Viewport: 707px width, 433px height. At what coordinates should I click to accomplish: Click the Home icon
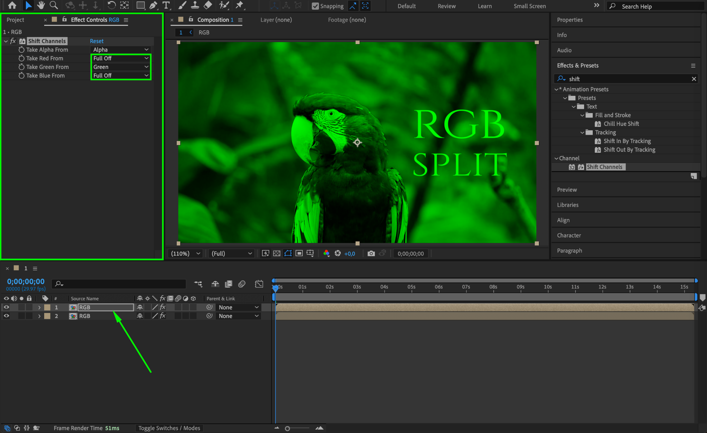(x=12, y=5)
